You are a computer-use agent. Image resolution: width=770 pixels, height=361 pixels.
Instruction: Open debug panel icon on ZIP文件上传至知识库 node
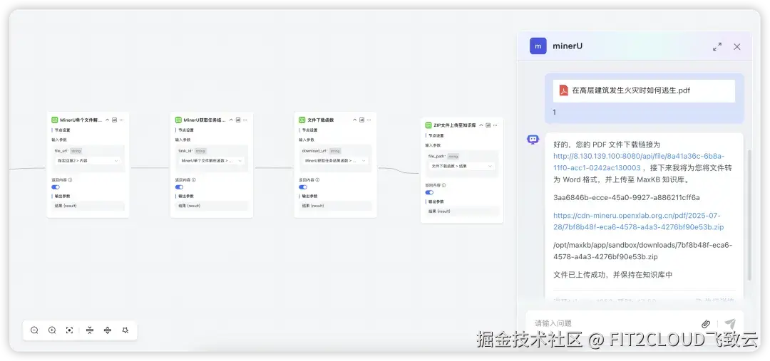[x=488, y=125]
